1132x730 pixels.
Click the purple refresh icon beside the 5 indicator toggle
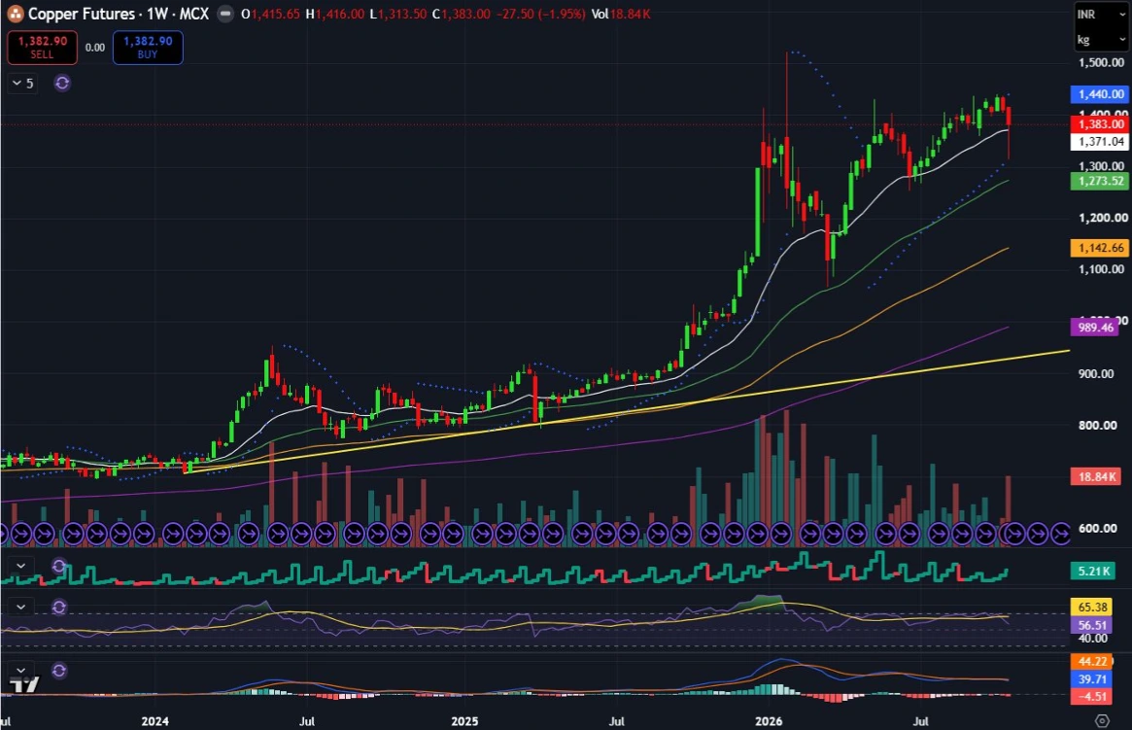point(62,83)
